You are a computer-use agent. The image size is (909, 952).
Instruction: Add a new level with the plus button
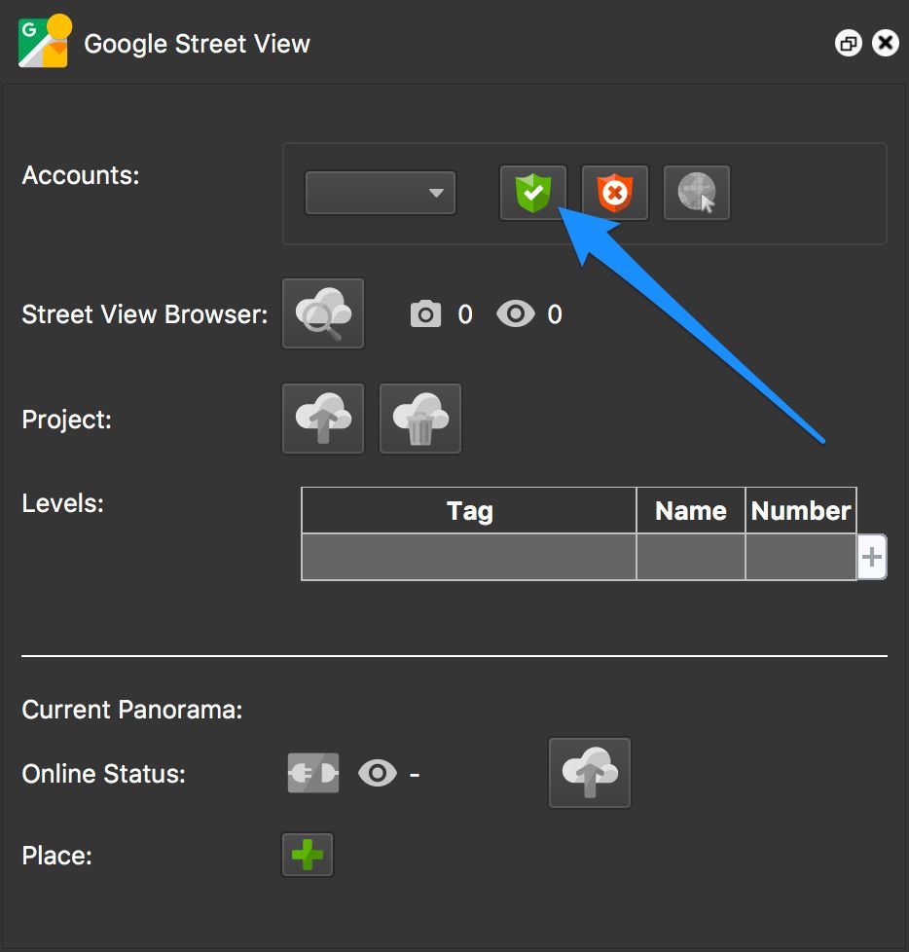[x=871, y=556]
